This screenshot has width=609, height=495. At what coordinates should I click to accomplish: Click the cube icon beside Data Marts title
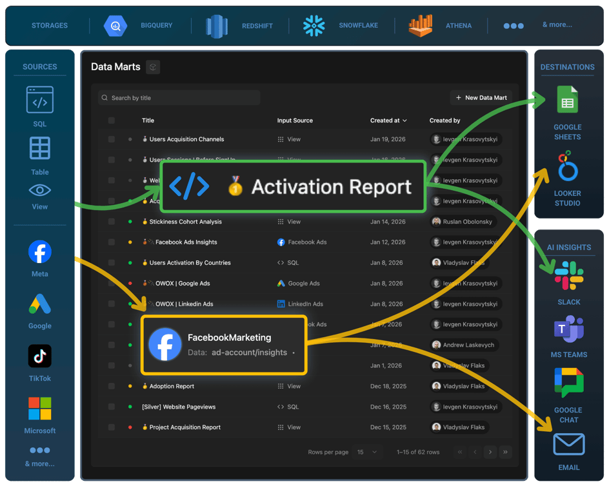click(153, 67)
